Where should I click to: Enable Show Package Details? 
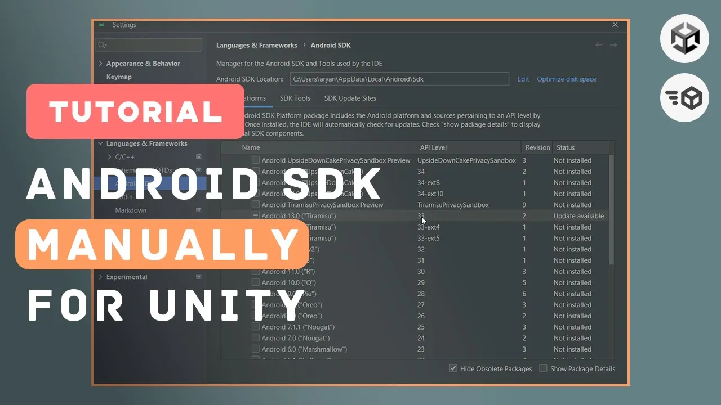tap(543, 368)
